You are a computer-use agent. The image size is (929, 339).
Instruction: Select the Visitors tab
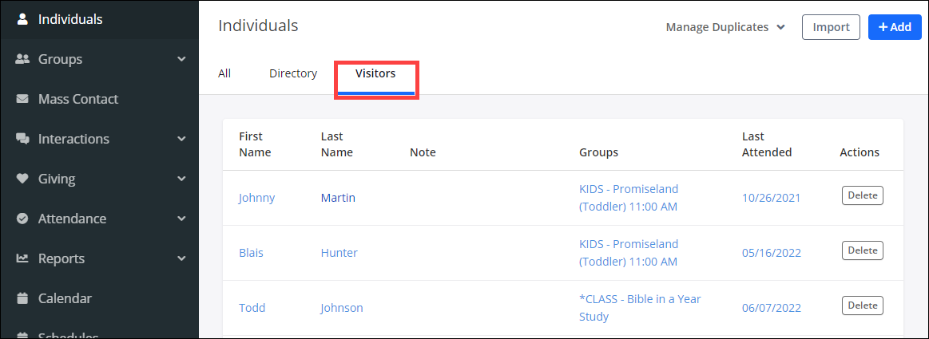[375, 73]
